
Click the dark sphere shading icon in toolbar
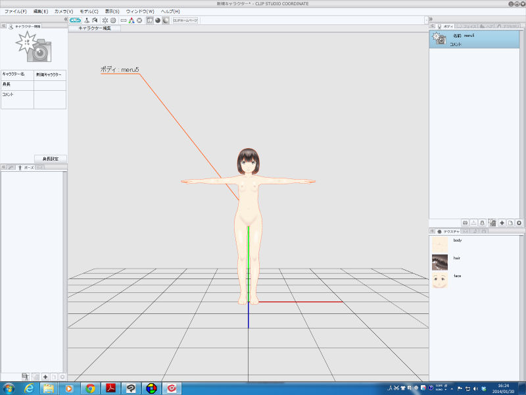click(x=158, y=20)
